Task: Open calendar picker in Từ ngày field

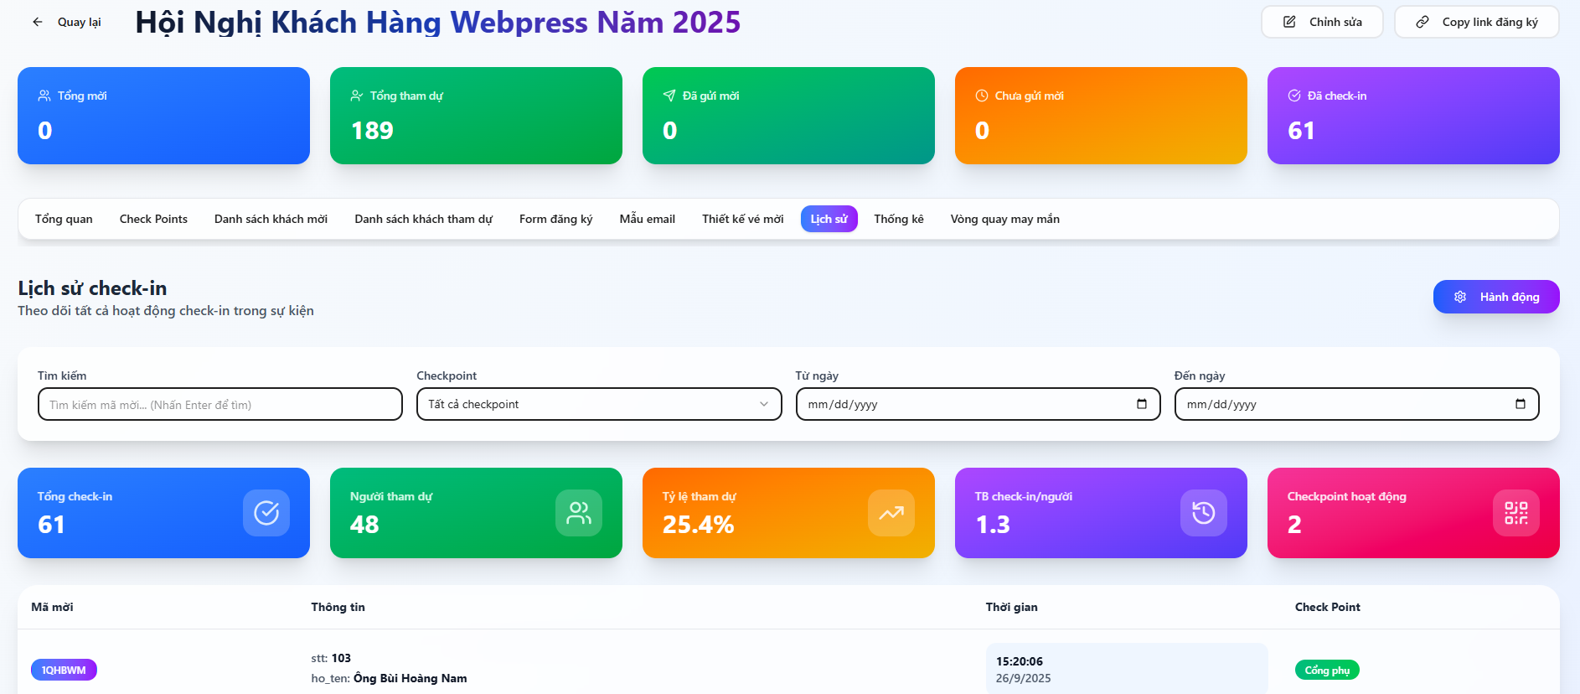Action: tap(1141, 404)
